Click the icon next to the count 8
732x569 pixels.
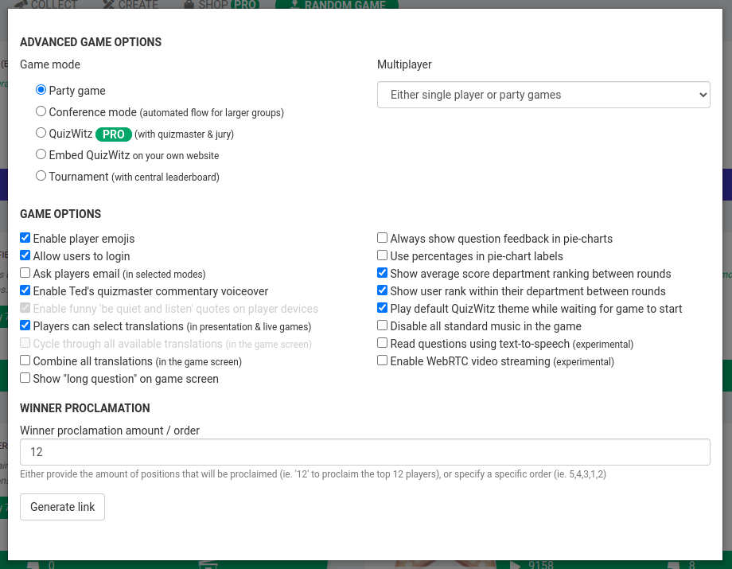pyautogui.click(x=673, y=565)
